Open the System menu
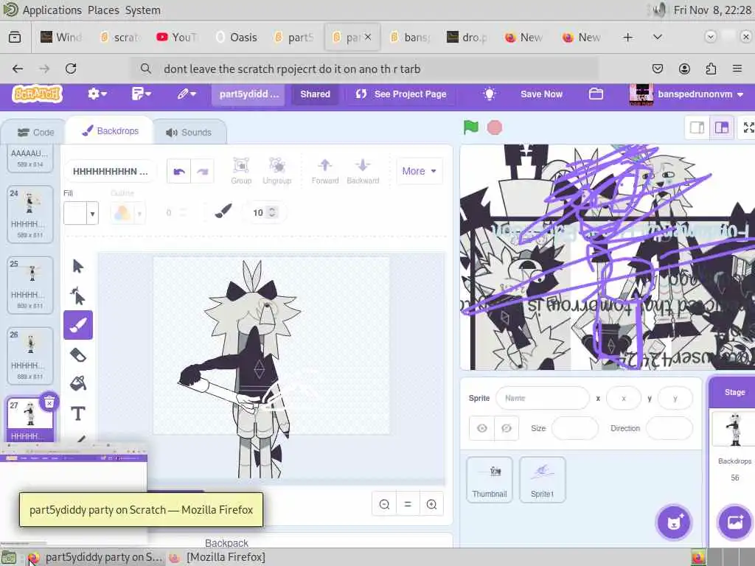 pyautogui.click(x=143, y=10)
